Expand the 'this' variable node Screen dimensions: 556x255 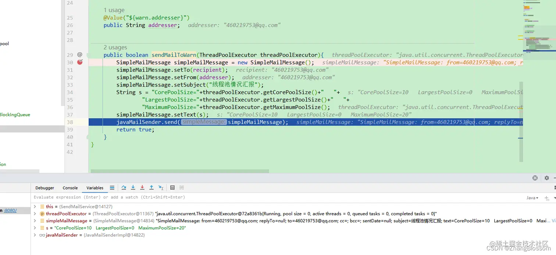pyautogui.click(x=35, y=207)
